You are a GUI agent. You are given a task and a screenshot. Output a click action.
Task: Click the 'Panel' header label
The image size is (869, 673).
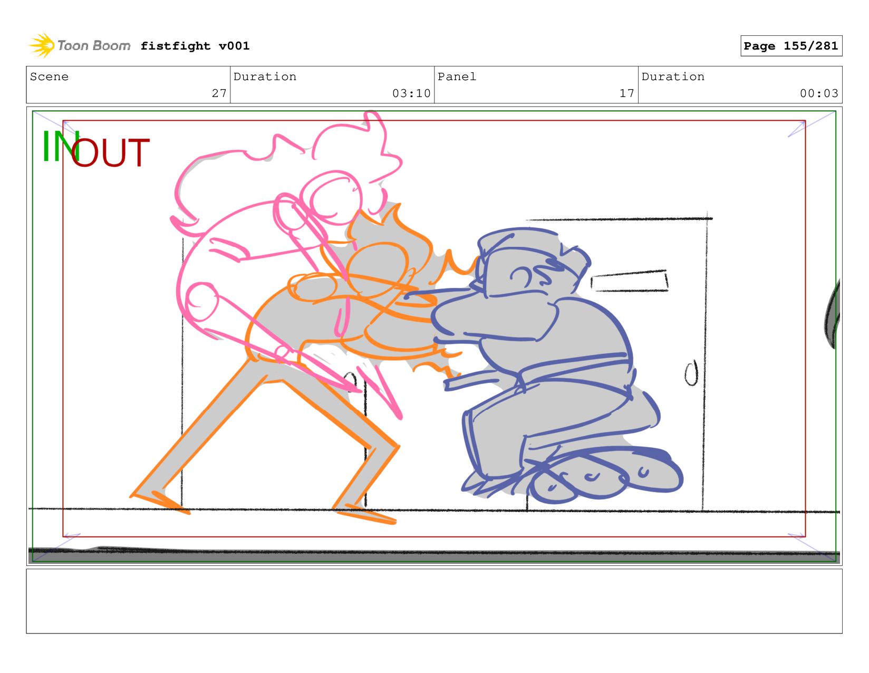click(457, 76)
